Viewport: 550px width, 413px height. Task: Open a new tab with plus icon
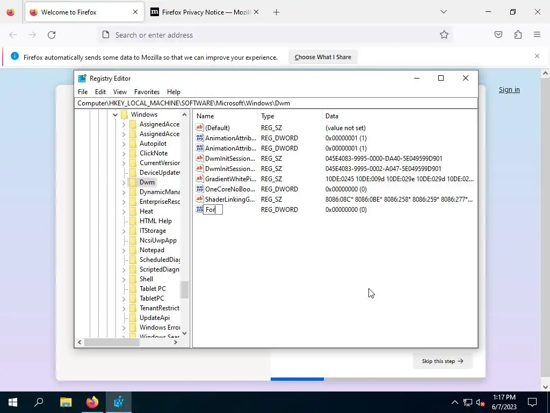[x=276, y=12]
